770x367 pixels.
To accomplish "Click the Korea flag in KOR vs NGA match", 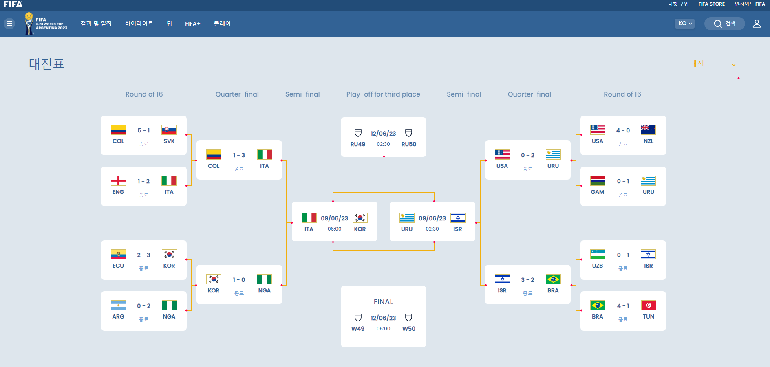I will [x=214, y=280].
